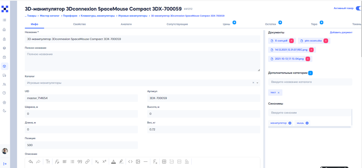Delete the 14.12.2021_12.31.07_REC.png document
This screenshot has width=362, height=168.
[311, 50]
